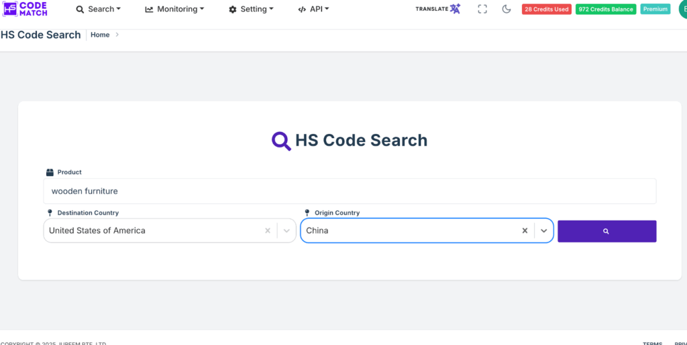
Task: Open the Setting menu
Action: pos(252,9)
